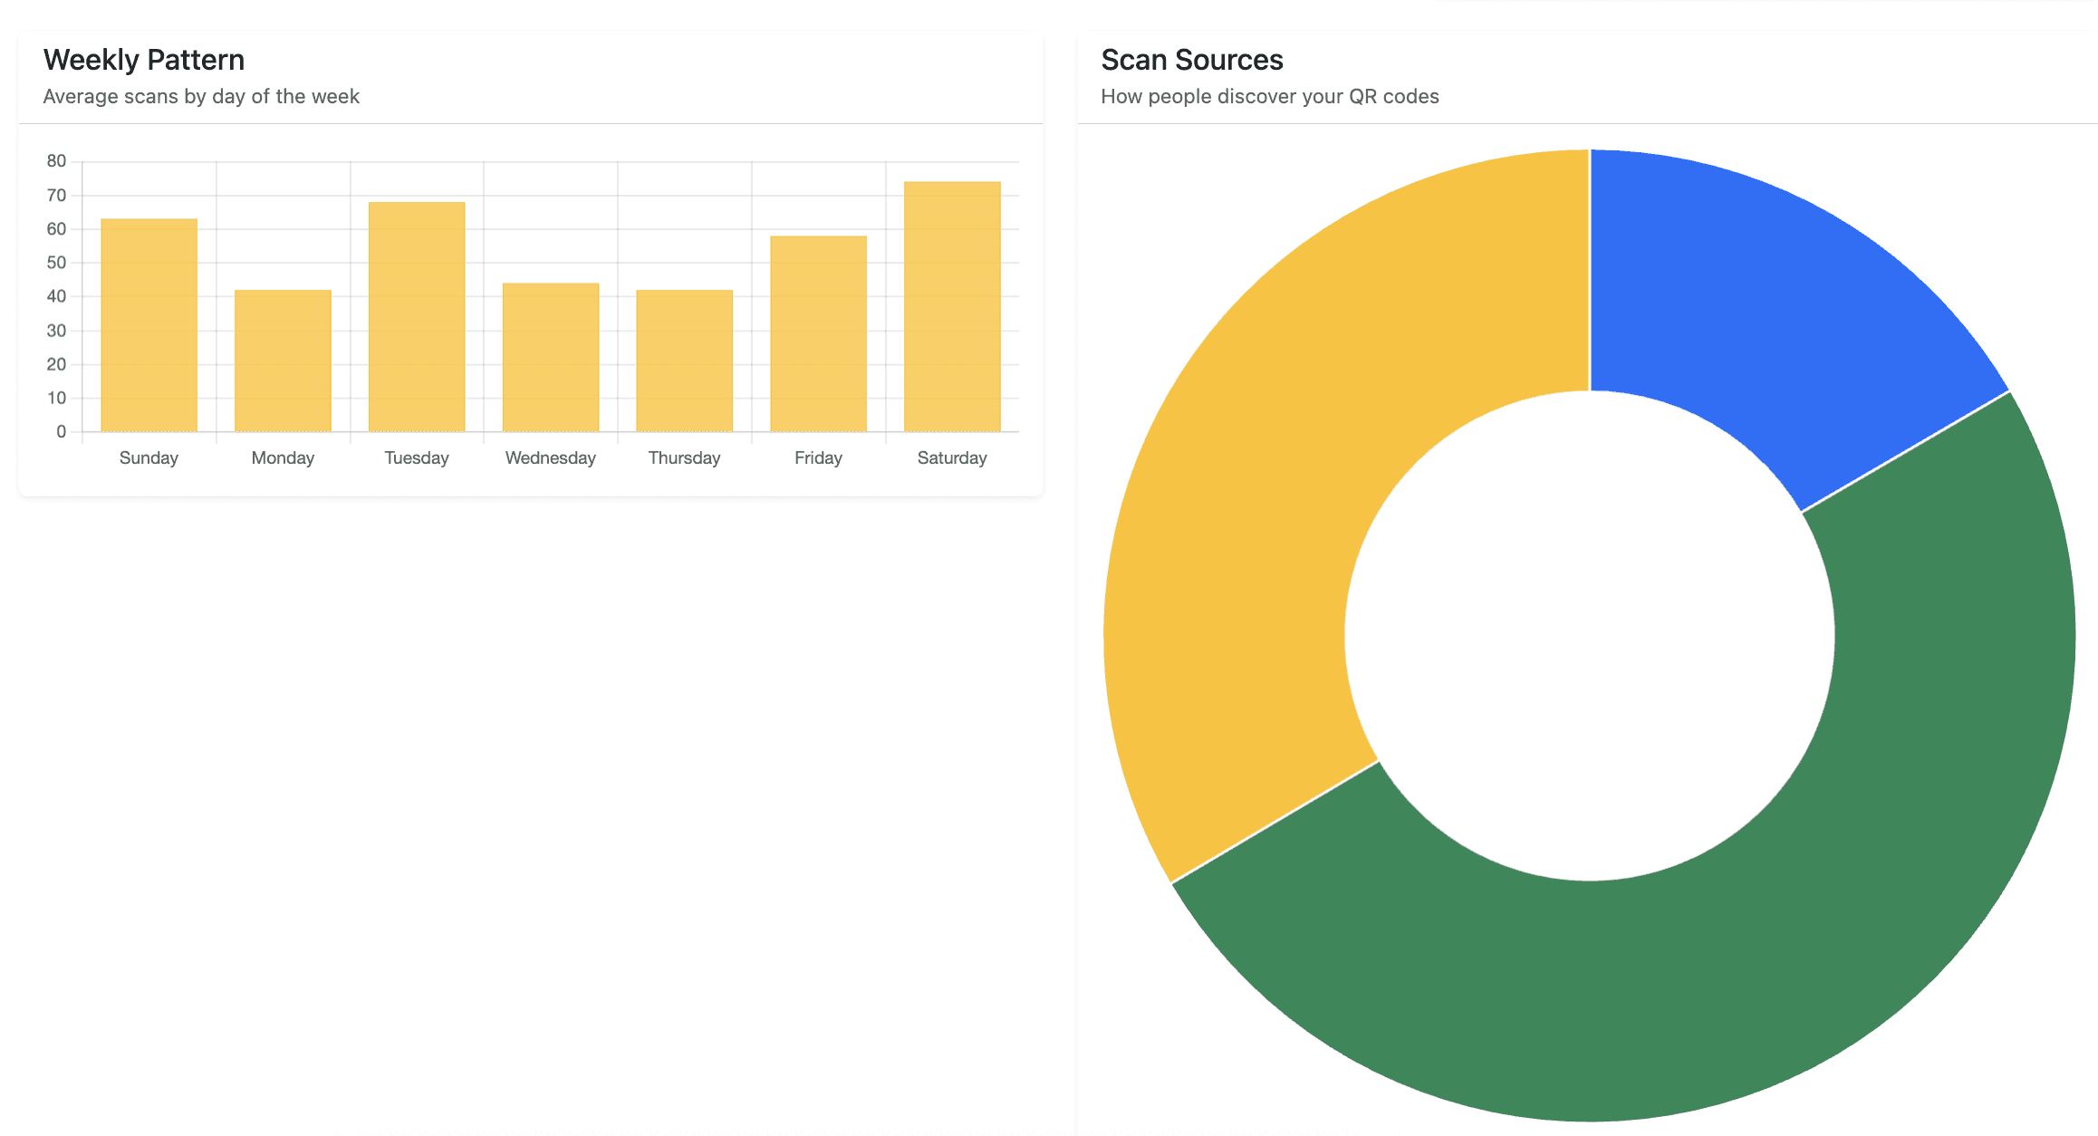Click the center hole of the donut chart
2098x1136 pixels.
pyautogui.click(x=1590, y=634)
